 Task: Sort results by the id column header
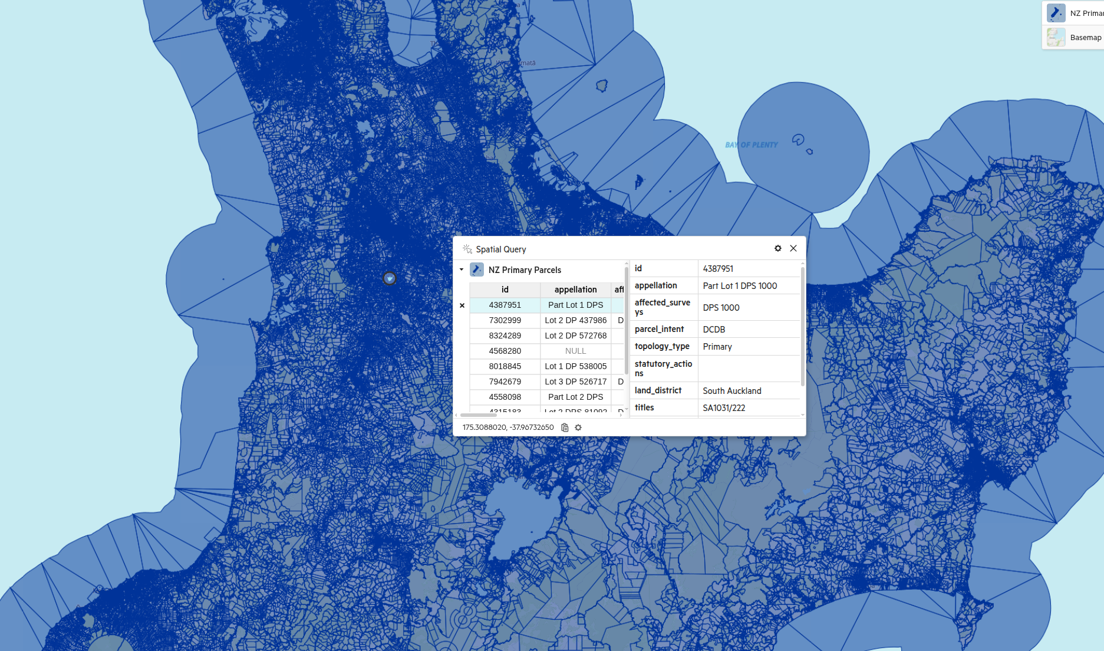pos(505,290)
